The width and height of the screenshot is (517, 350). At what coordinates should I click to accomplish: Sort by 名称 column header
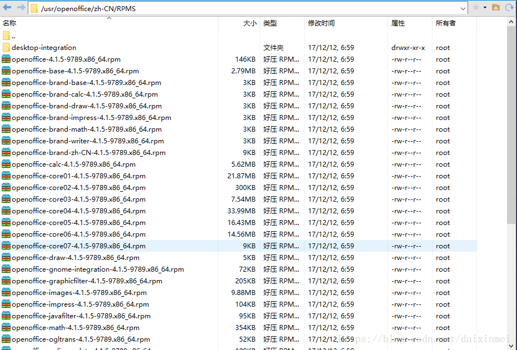pos(9,23)
